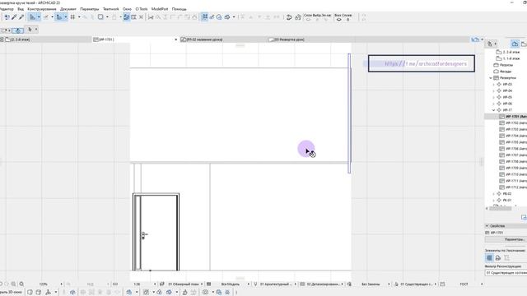This screenshot has height=296, width=527.
Task: Toggle the snap guides icon
Action: click(x=59, y=16)
